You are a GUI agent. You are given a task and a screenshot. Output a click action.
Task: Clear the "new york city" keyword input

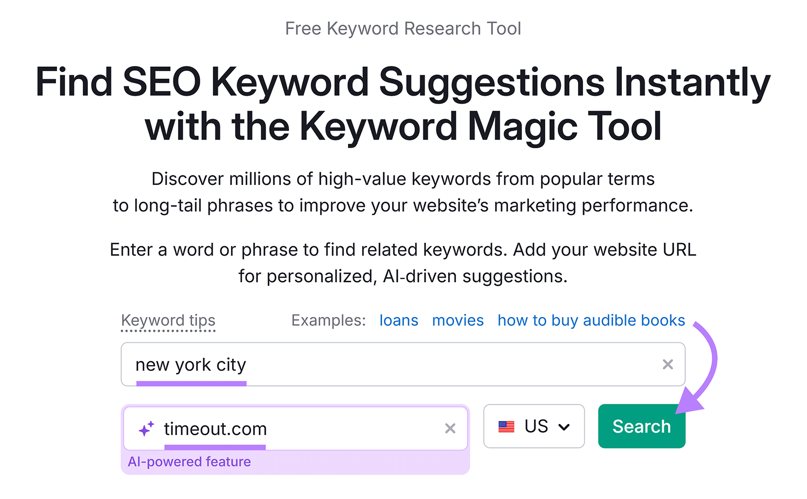click(x=668, y=364)
